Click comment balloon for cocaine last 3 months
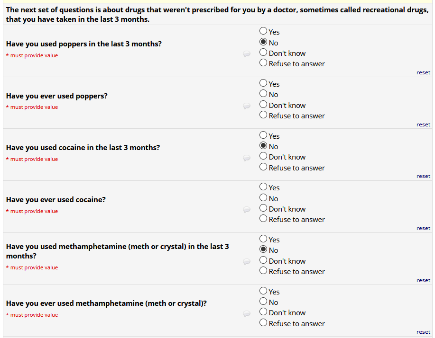The width and height of the screenshot is (435, 338). 247,158
